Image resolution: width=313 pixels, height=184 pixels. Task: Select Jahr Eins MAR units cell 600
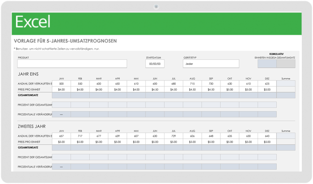tap(99, 84)
